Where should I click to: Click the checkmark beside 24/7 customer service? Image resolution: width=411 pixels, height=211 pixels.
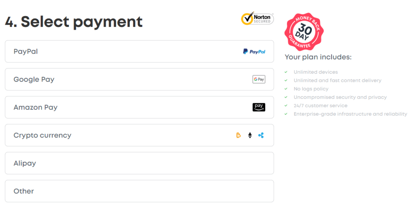click(x=286, y=105)
